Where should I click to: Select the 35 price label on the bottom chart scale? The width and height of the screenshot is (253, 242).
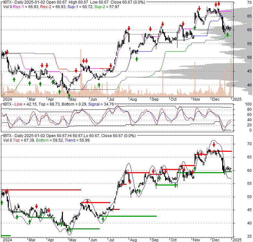[x=249, y=236]
